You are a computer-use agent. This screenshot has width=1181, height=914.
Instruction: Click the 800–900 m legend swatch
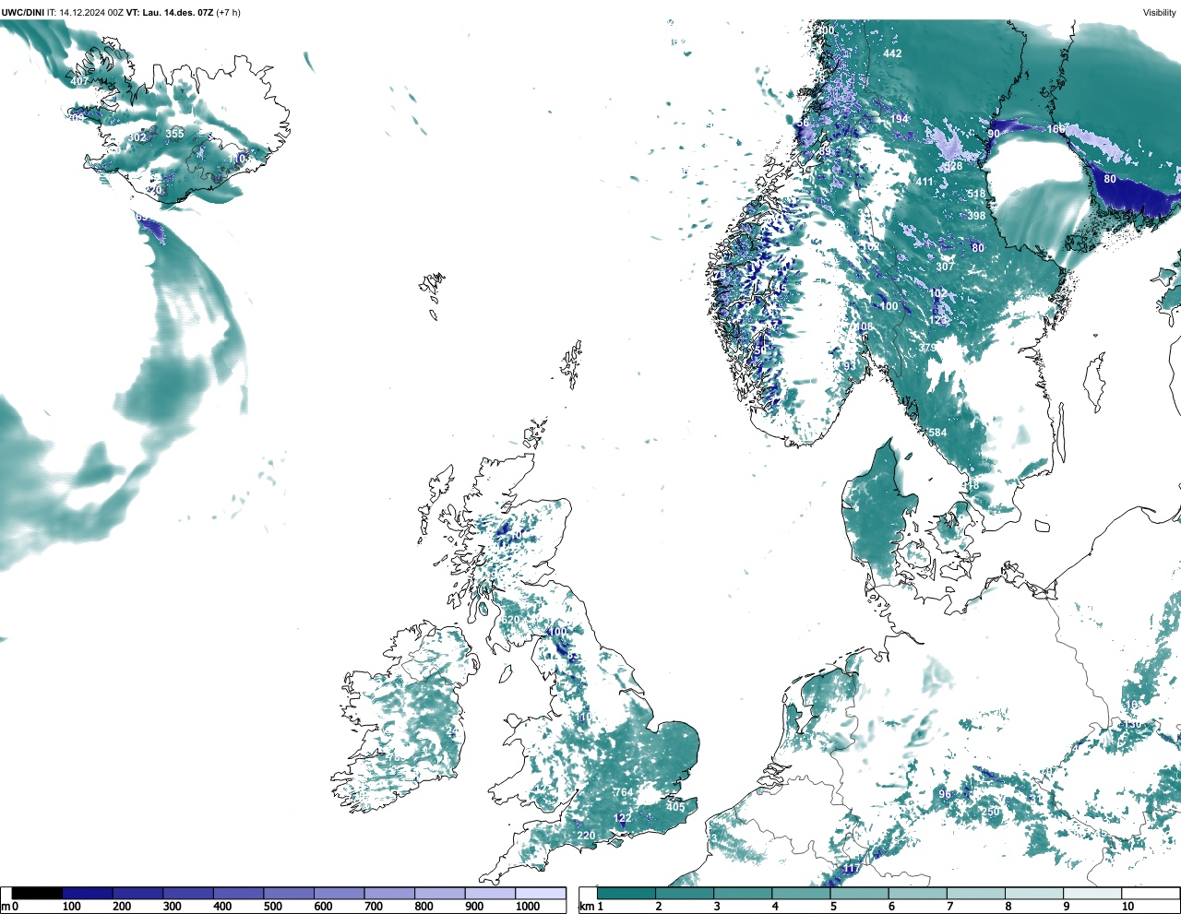click(440, 893)
